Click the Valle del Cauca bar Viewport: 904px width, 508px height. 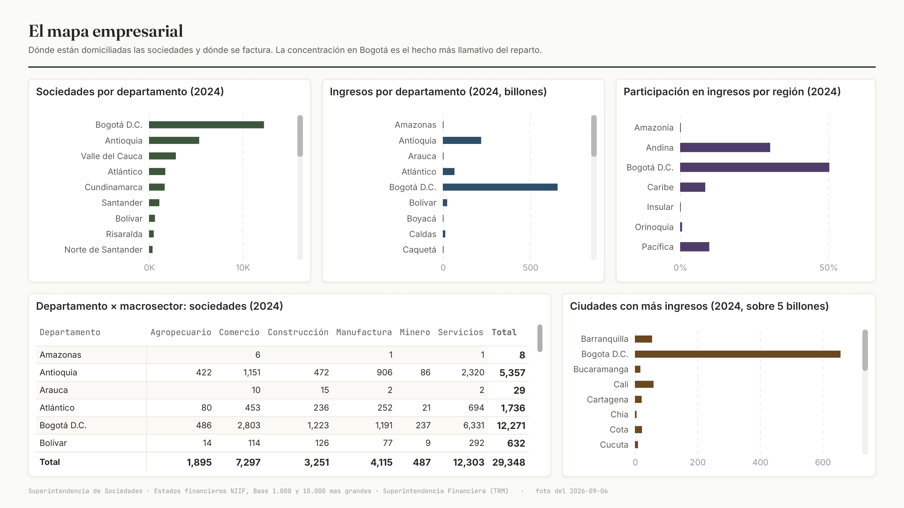tap(162, 156)
